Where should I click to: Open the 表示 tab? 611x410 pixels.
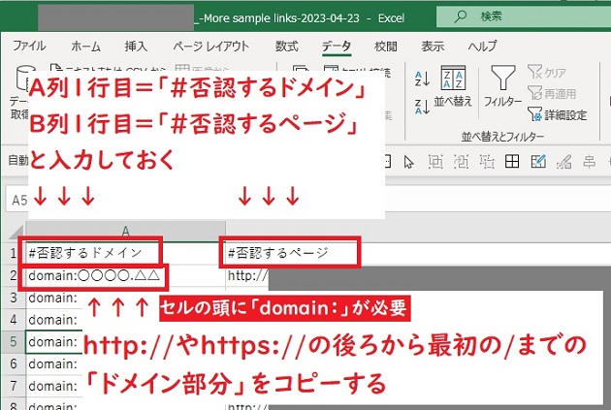(433, 46)
